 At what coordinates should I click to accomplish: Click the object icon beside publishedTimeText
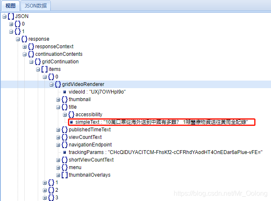[65, 129]
